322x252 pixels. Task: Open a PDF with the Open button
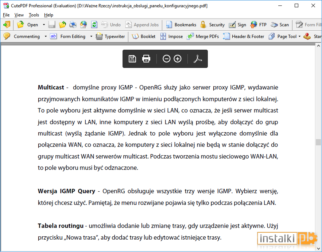tap(28, 25)
